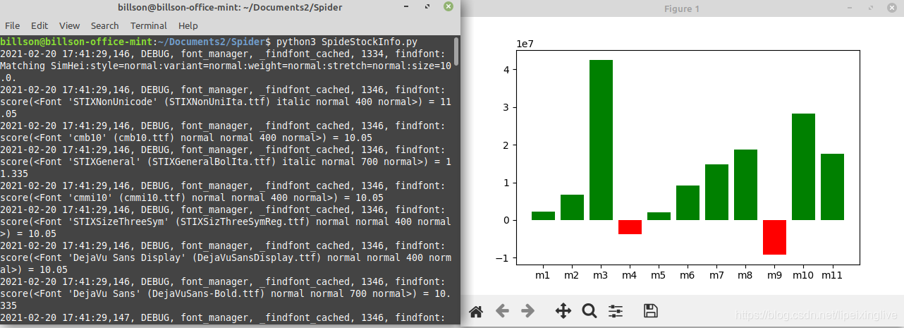Screen dimensions: 904x328
Task: Open the configure subplots dialog
Action: tap(616, 311)
